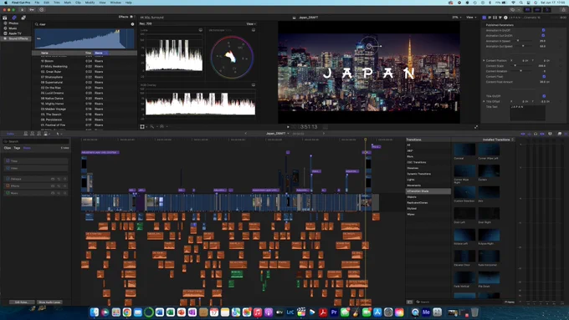Open the Info inspector icon

[x=505, y=18]
